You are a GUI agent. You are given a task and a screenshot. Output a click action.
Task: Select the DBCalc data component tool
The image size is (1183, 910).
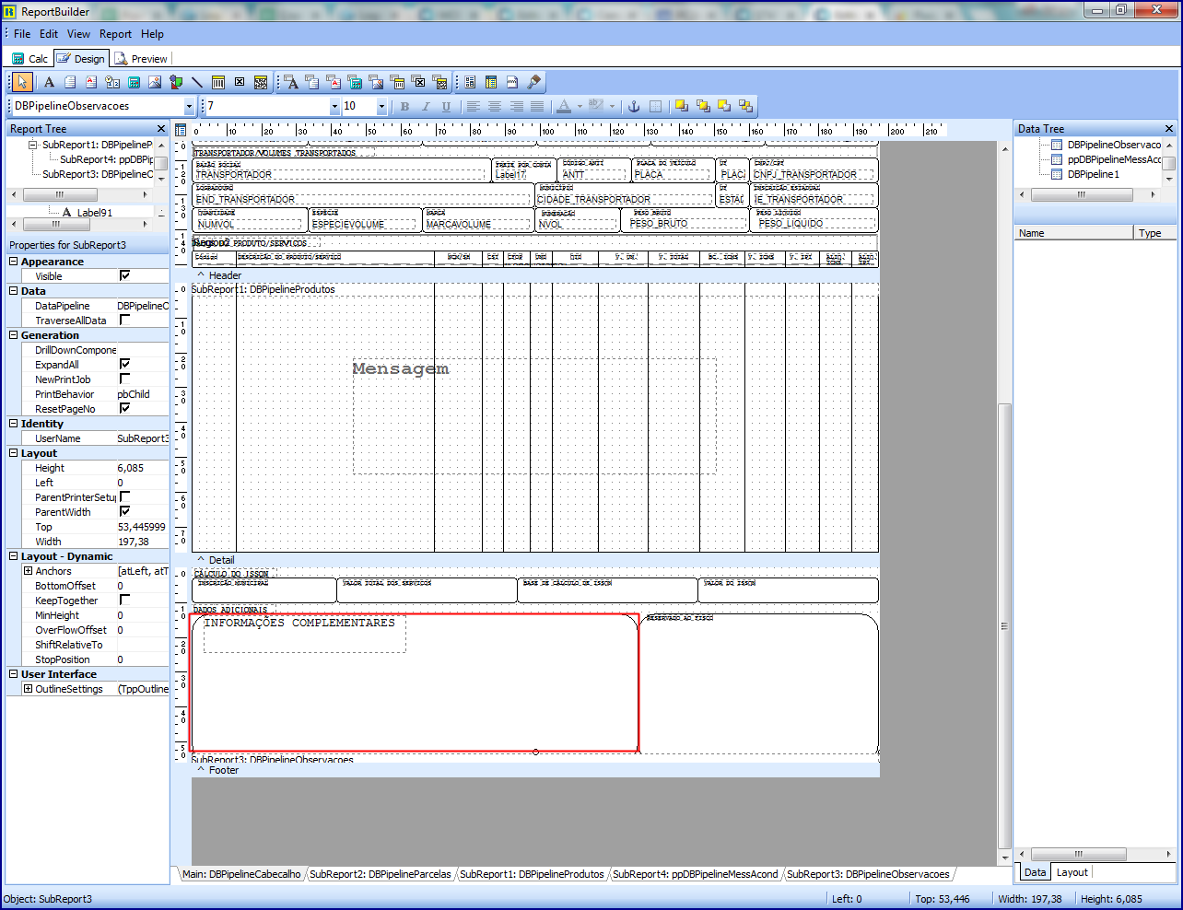(355, 82)
